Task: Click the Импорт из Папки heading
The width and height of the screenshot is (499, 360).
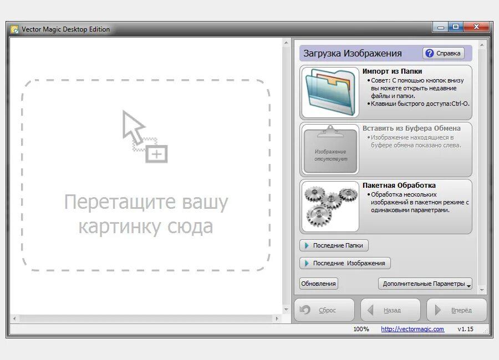Action: coord(392,71)
